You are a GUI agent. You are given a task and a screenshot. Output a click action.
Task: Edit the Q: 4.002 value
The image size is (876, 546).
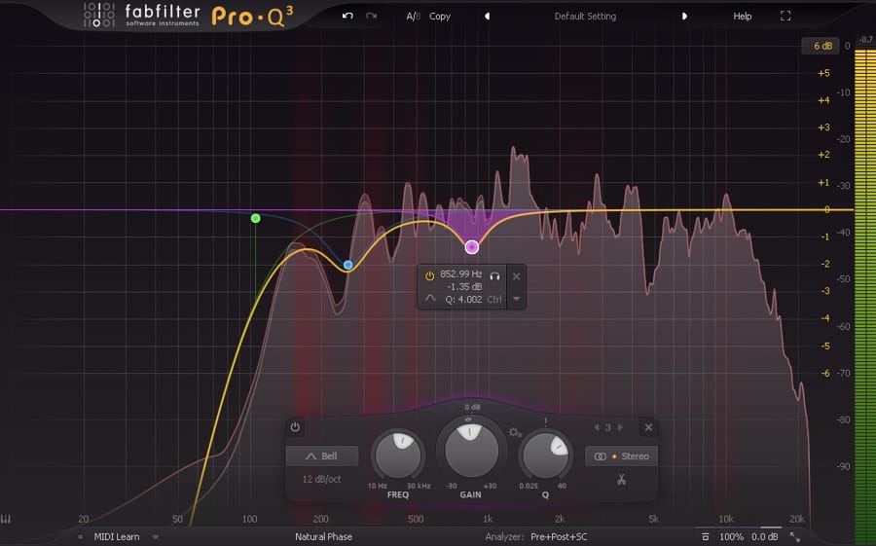point(463,300)
